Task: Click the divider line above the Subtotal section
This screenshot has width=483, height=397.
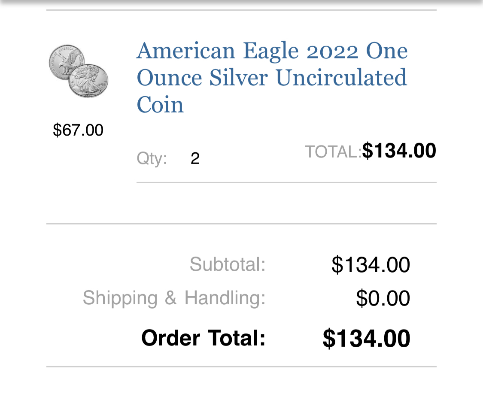Action: coord(241,224)
